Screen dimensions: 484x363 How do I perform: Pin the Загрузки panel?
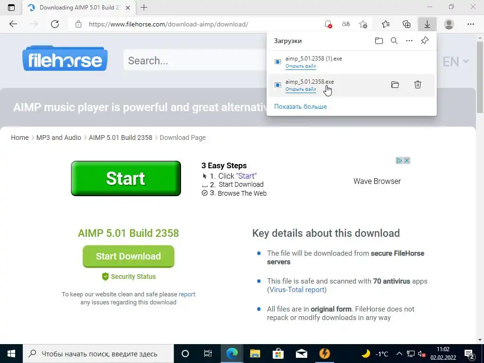click(x=425, y=41)
